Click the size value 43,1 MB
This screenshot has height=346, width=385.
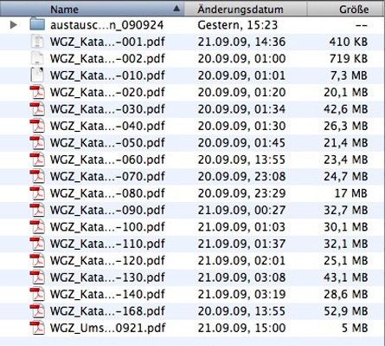[x=346, y=277]
